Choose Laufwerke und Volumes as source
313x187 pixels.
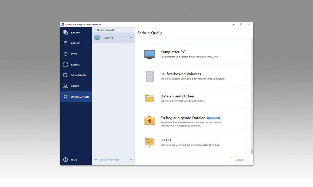point(193,76)
